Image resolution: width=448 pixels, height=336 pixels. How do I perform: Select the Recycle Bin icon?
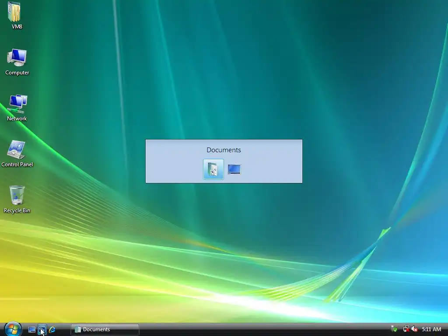[x=17, y=195]
